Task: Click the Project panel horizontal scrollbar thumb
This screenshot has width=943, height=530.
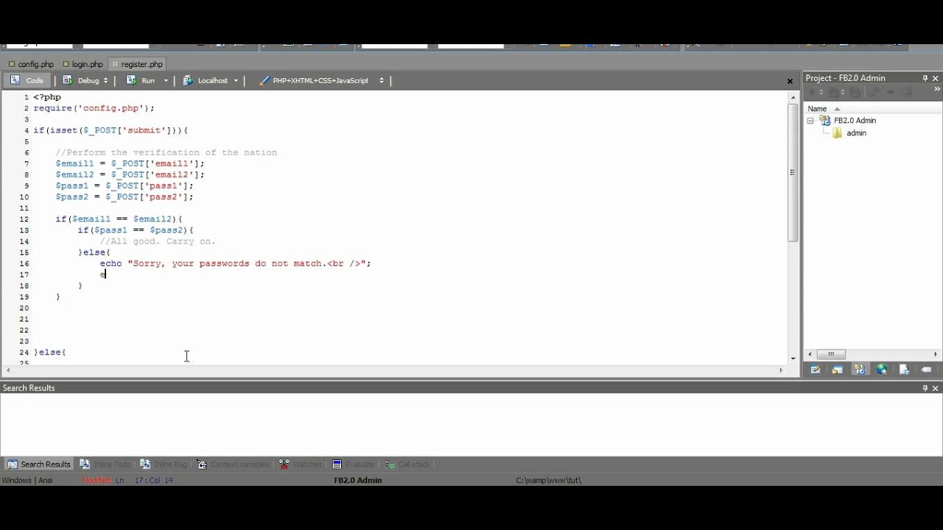Action: (831, 354)
